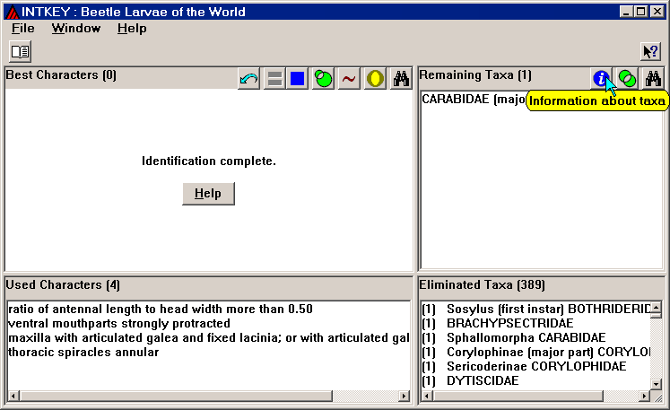This screenshot has width=670, height=410.
Task: Search taxa with the binoculars icon
Action: pyautogui.click(x=654, y=79)
